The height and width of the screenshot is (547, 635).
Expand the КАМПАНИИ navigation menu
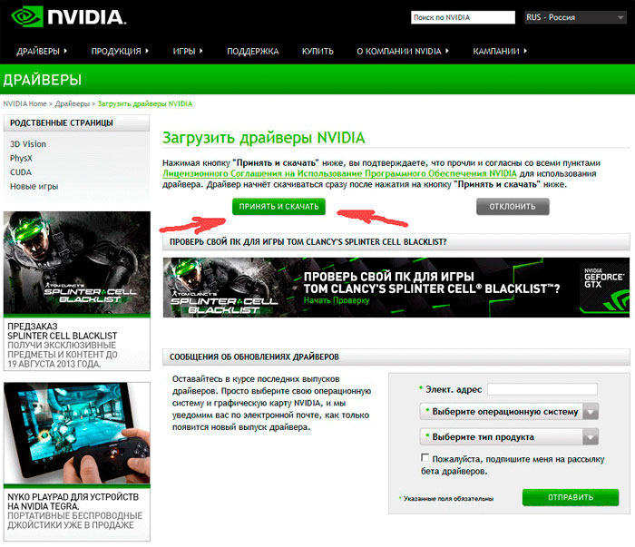[x=500, y=51]
